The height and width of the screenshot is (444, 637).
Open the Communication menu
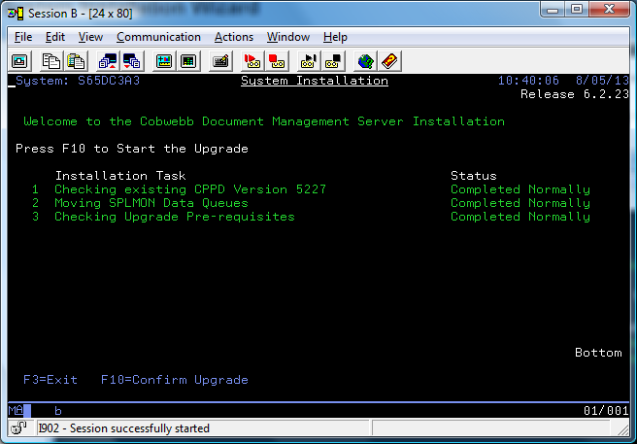tap(158, 37)
